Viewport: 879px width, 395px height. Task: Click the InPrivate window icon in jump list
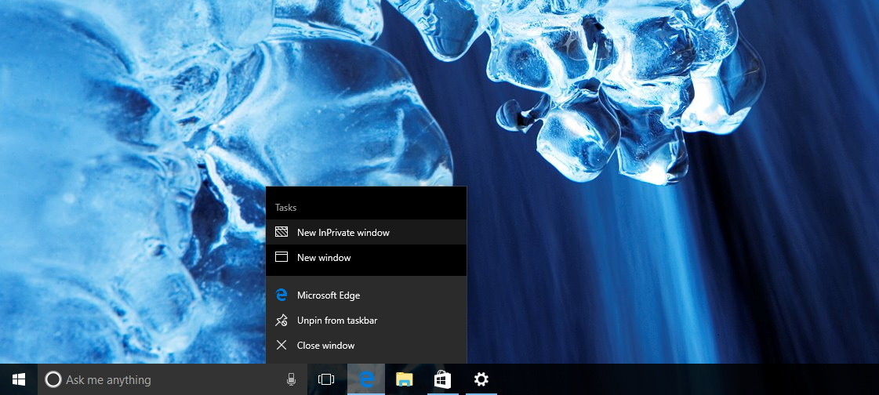click(x=281, y=232)
